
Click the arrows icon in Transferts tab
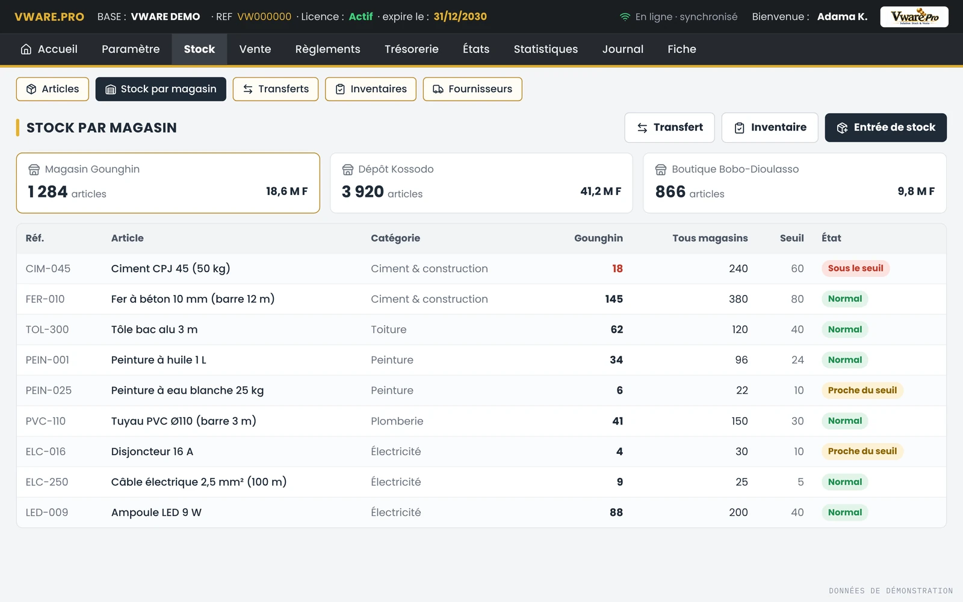[x=248, y=89]
